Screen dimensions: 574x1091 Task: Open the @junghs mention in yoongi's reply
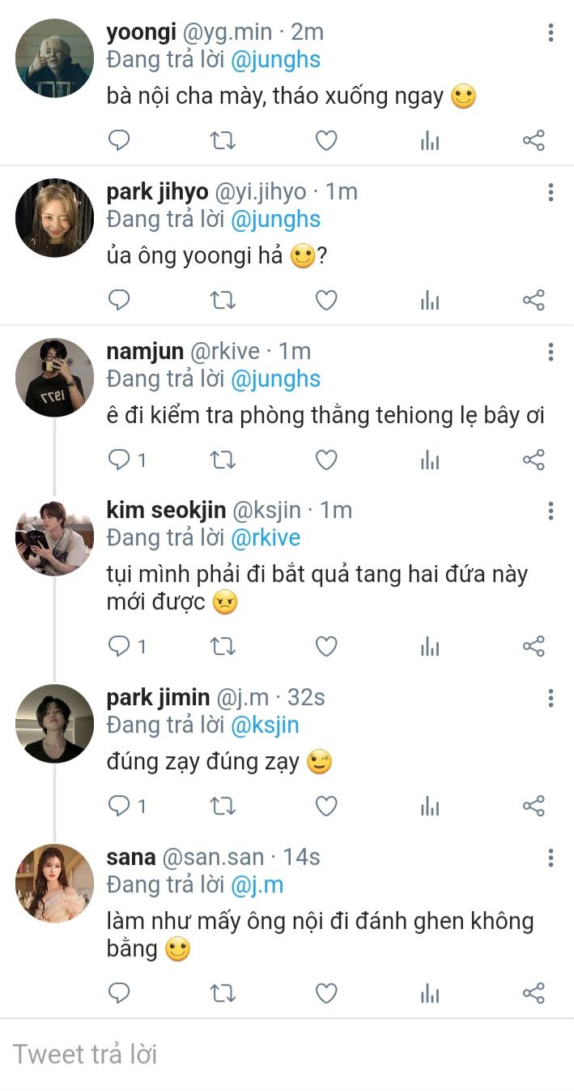tap(275, 60)
